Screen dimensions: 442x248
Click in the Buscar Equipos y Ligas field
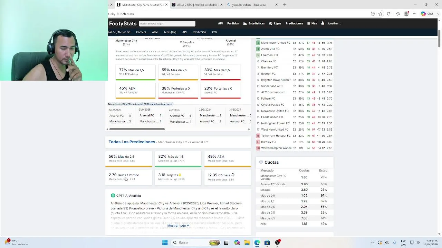[167, 23]
